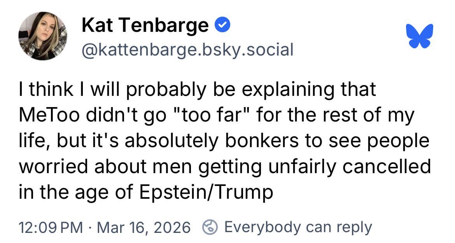Click the 12:09 PM timestamp
The image size is (455, 243).
click(x=51, y=227)
